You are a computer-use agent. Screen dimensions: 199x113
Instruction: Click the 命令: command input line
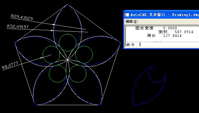point(162,44)
